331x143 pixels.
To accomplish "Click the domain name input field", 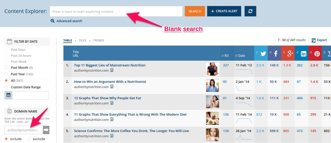I will (x=24, y=130).
